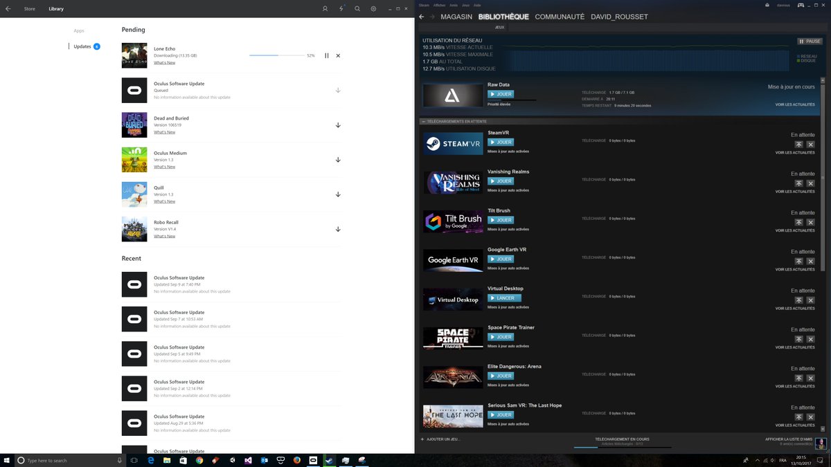Image resolution: width=831 pixels, height=467 pixels.
Task: Open the Lone Echo thumbnail
Action: pos(134,55)
